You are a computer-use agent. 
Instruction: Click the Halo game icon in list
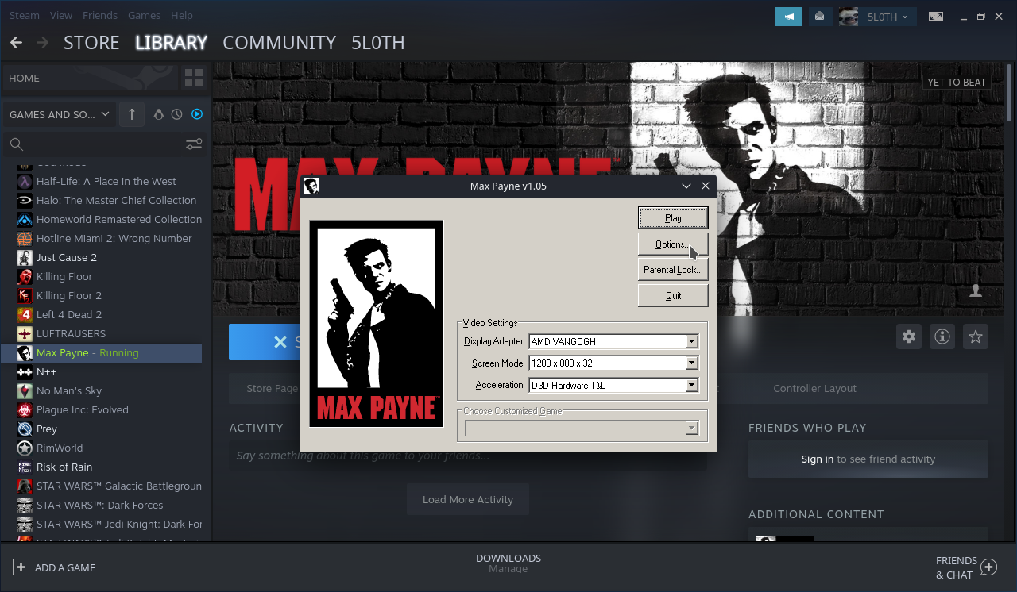[x=24, y=201]
